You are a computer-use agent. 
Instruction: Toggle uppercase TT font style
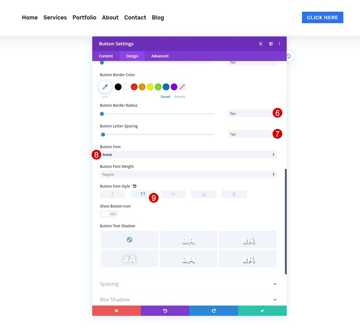point(143,194)
